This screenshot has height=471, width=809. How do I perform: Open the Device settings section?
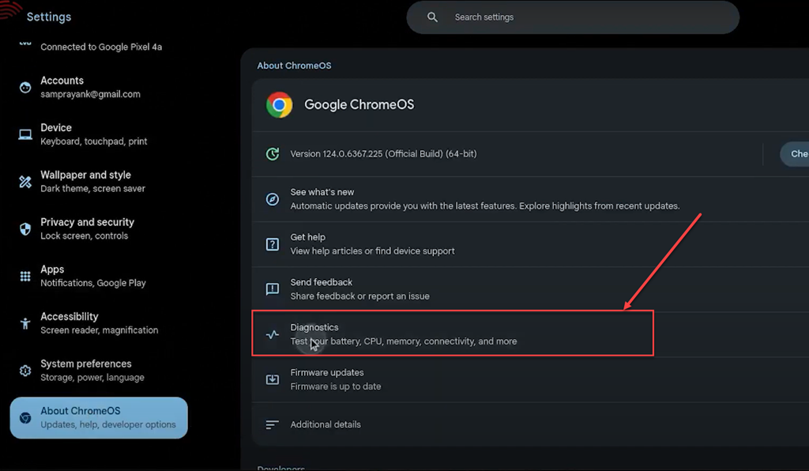(x=99, y=134)
